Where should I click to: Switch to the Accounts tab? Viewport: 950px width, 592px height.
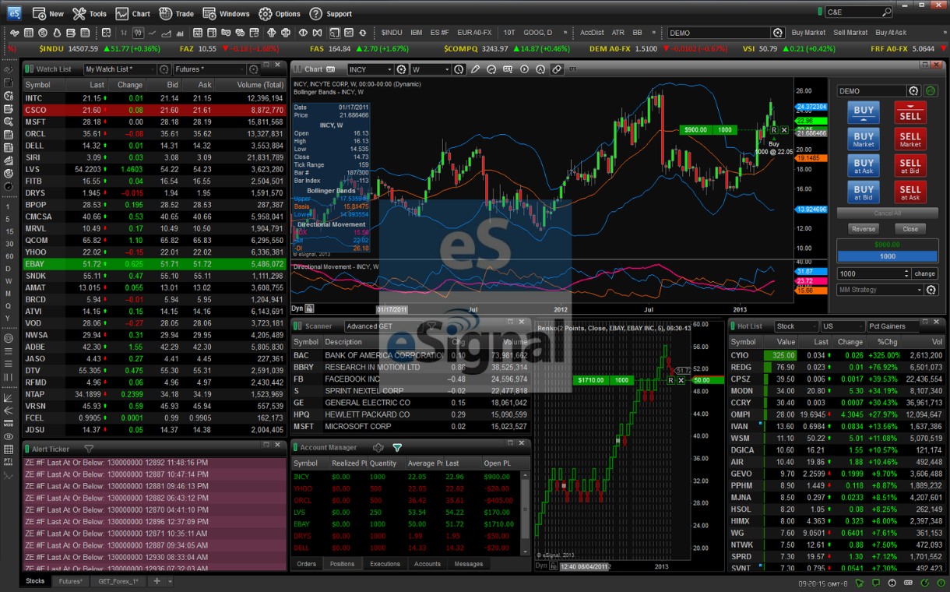(427, 564)
